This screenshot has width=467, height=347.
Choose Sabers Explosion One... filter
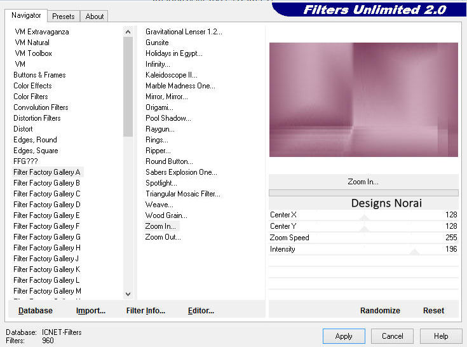[x=181, y=172]
